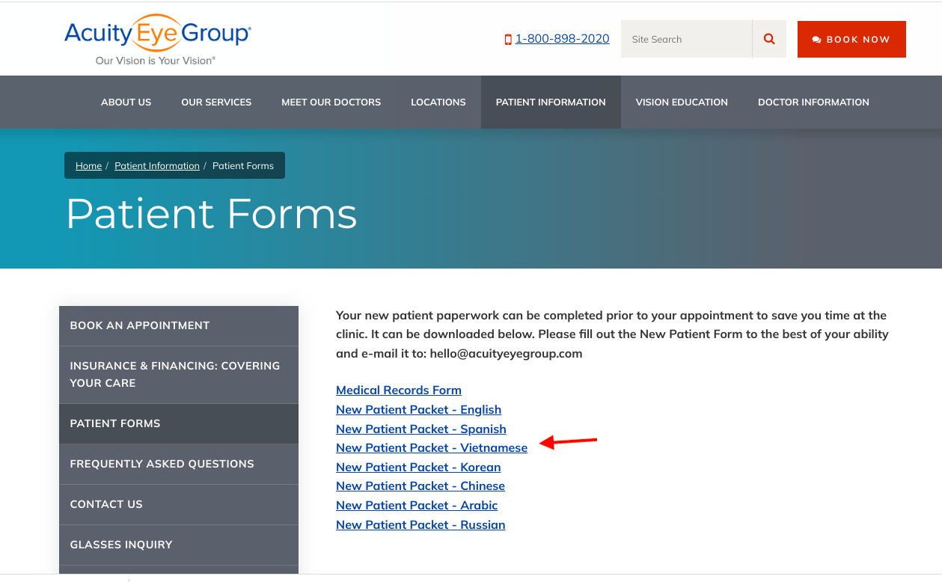The height and width of the screenshot is (582, 942).
Task: Download the Medical Records Form
Action: [x=399, y=390]
